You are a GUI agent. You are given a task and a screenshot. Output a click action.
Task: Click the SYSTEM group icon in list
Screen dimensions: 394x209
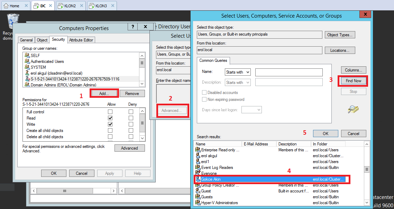[27, 67]
